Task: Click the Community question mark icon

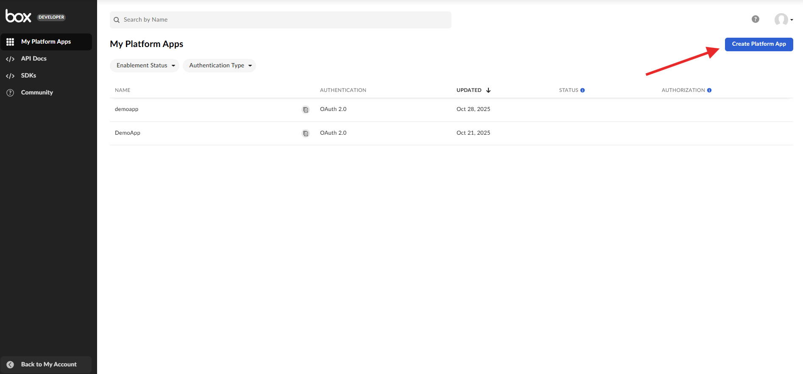Action: coord(10,93)
